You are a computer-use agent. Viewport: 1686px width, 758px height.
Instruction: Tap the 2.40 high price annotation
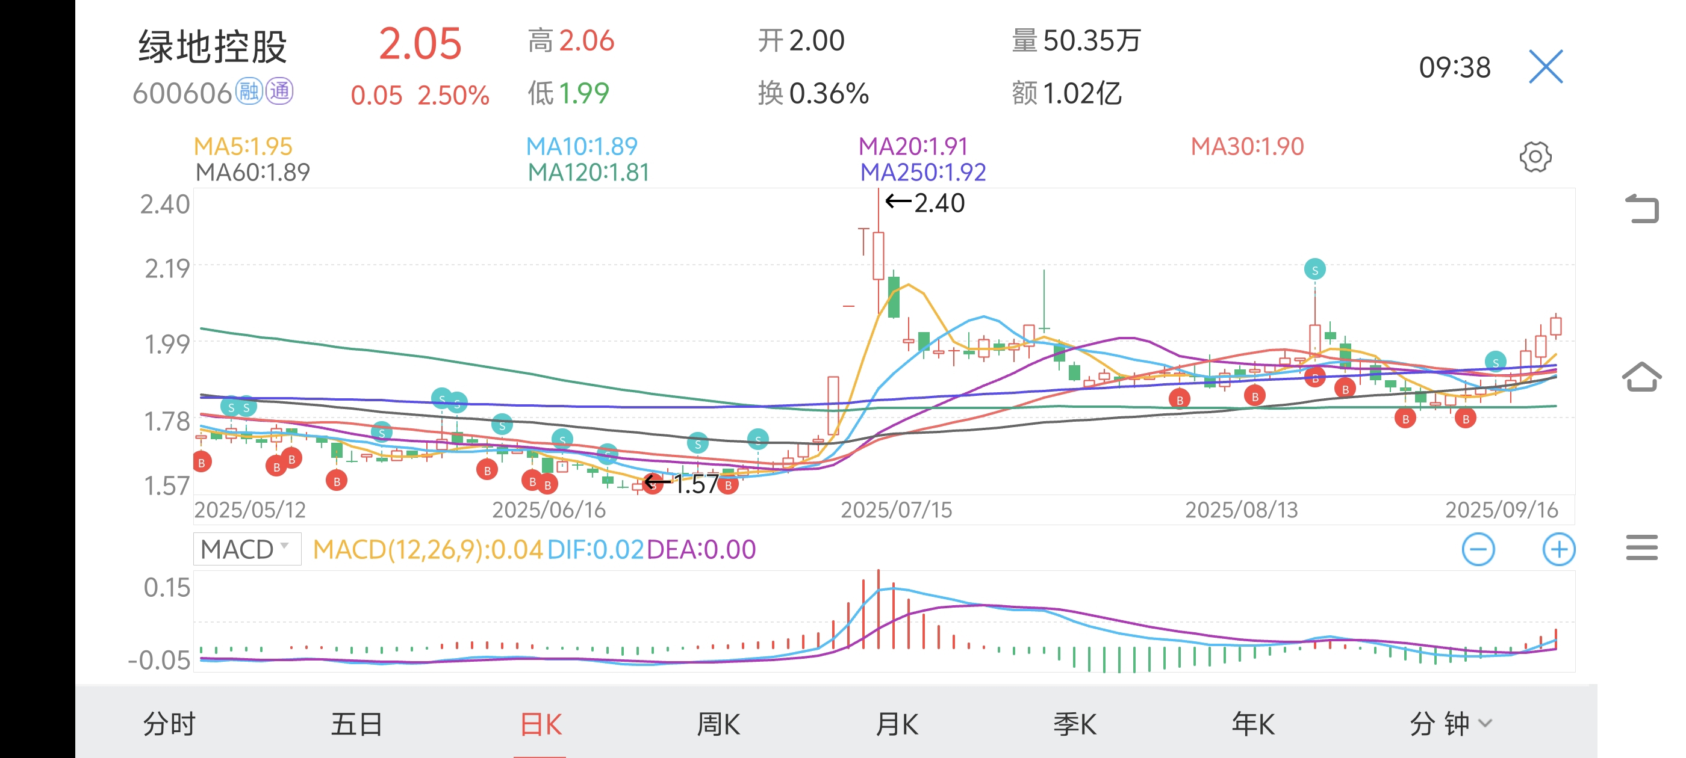(x=925, y=203)
